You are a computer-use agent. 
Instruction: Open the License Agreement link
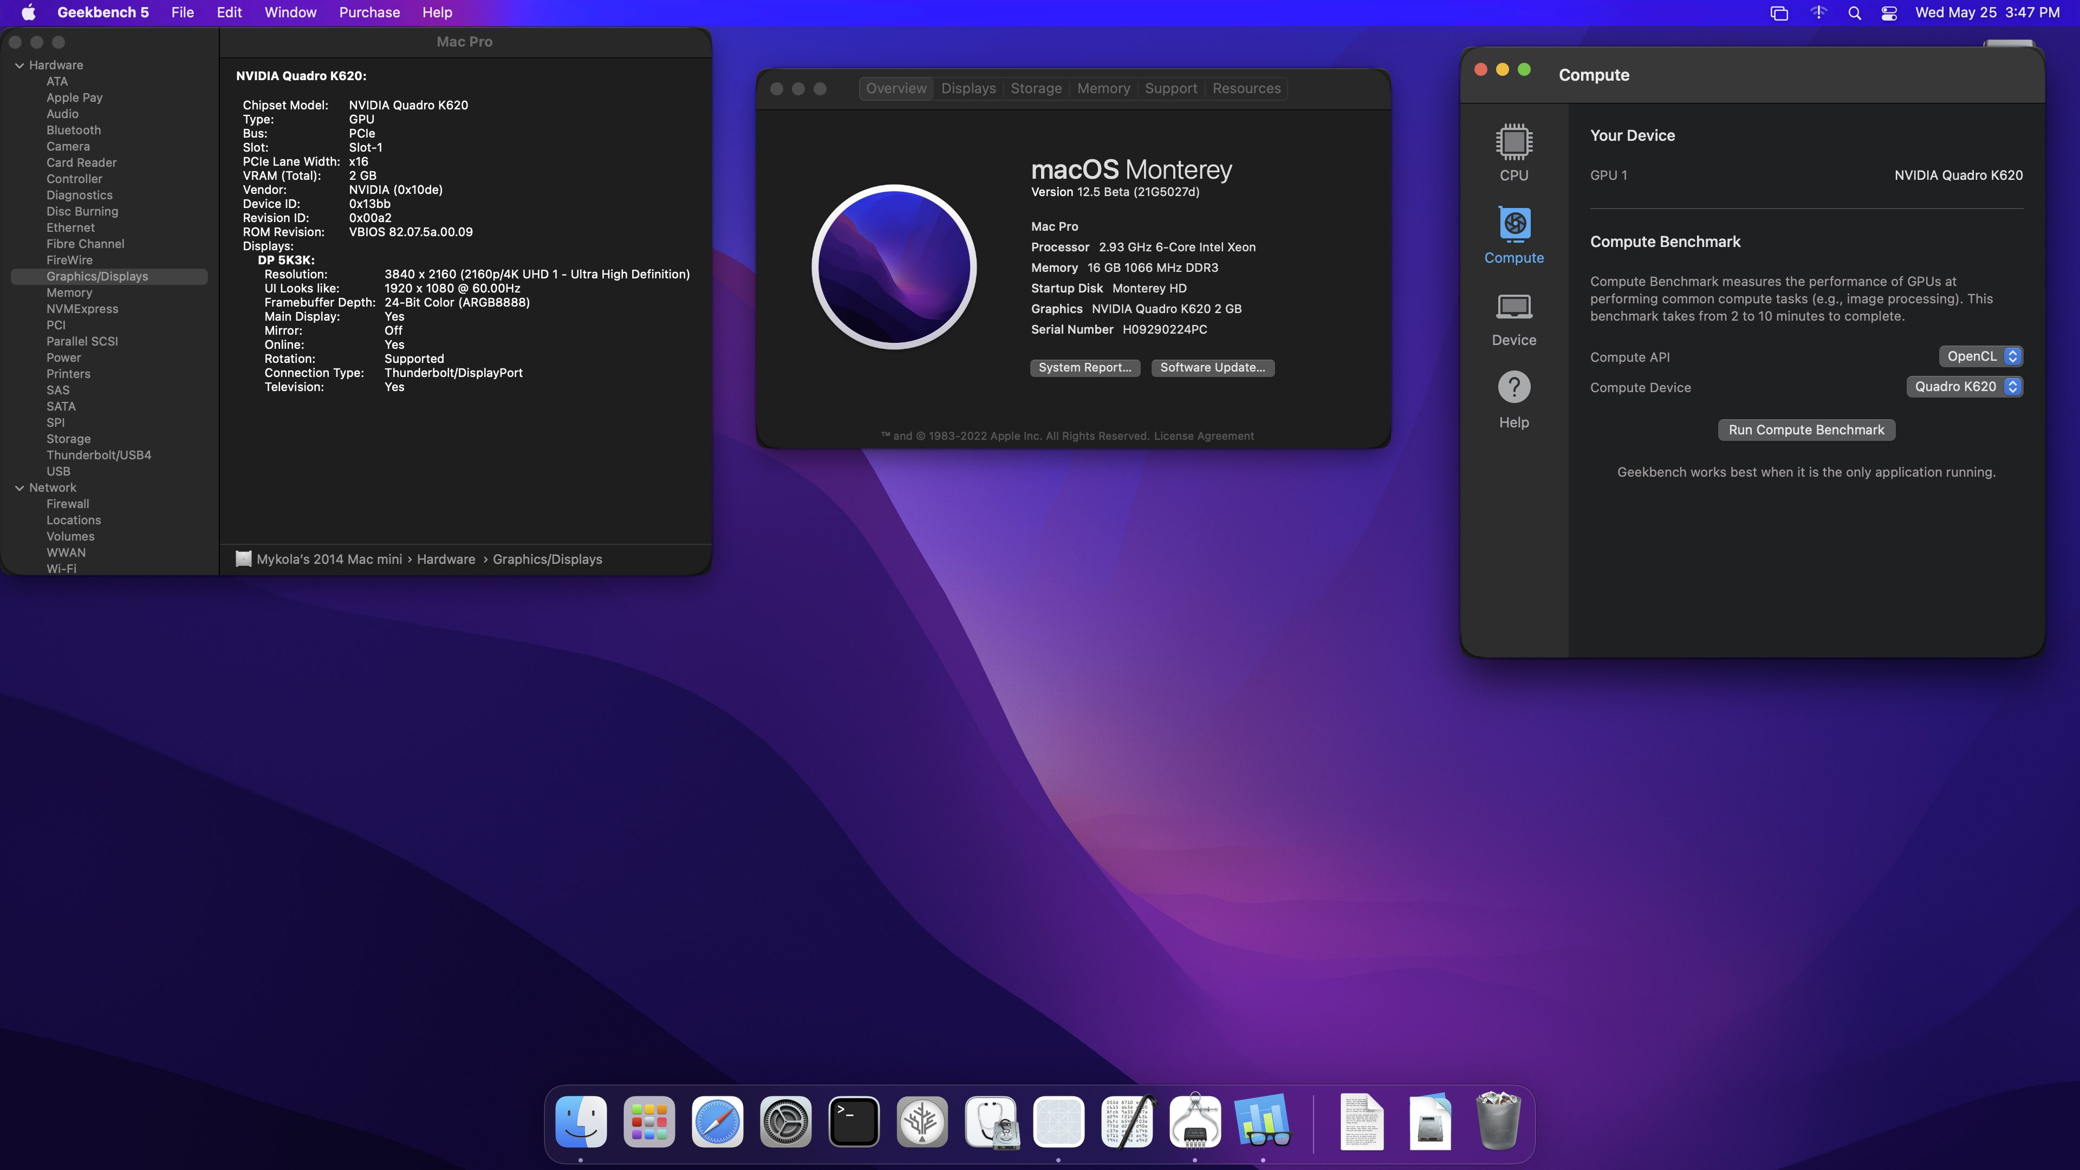[1203, 436]
